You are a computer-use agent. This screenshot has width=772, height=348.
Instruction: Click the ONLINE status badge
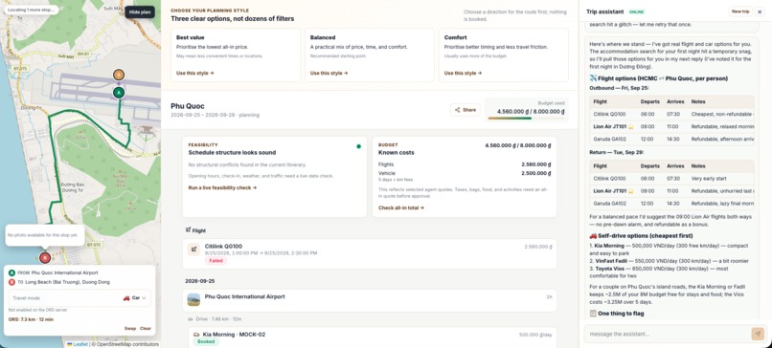(636, 11)
